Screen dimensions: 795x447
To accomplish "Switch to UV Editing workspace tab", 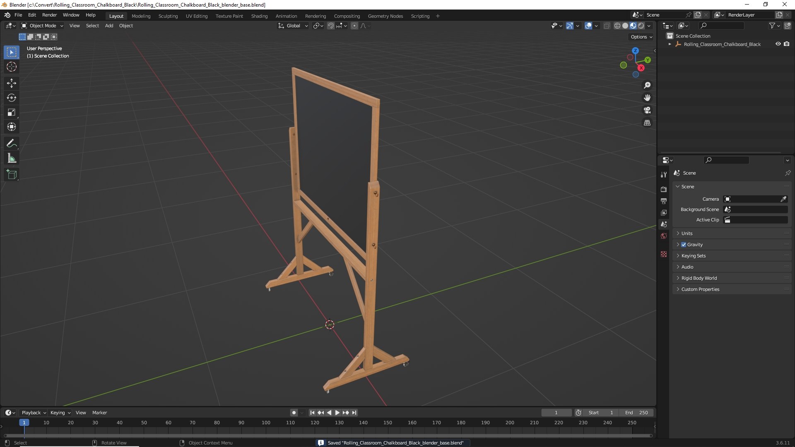I will point(197,16).
